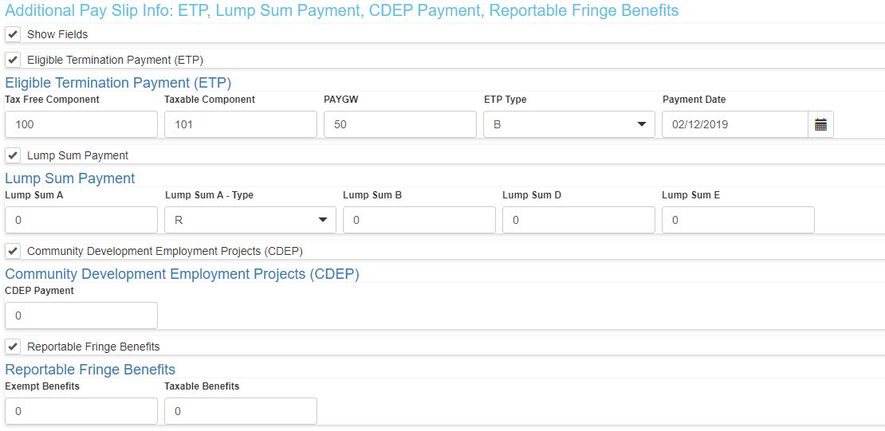Click the blue 'Reportable Fringe Benefits' section heading
Viewport: 885px width, 431px height.
tap(90, 370)
